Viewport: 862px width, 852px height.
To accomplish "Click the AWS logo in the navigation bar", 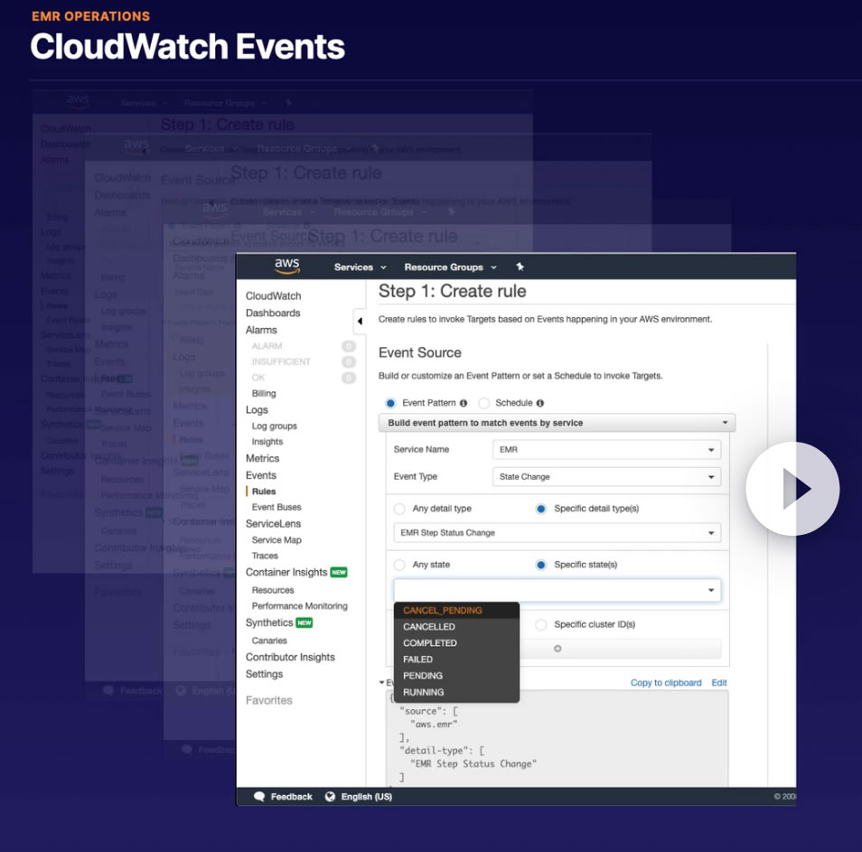I will tap(287, 266).
